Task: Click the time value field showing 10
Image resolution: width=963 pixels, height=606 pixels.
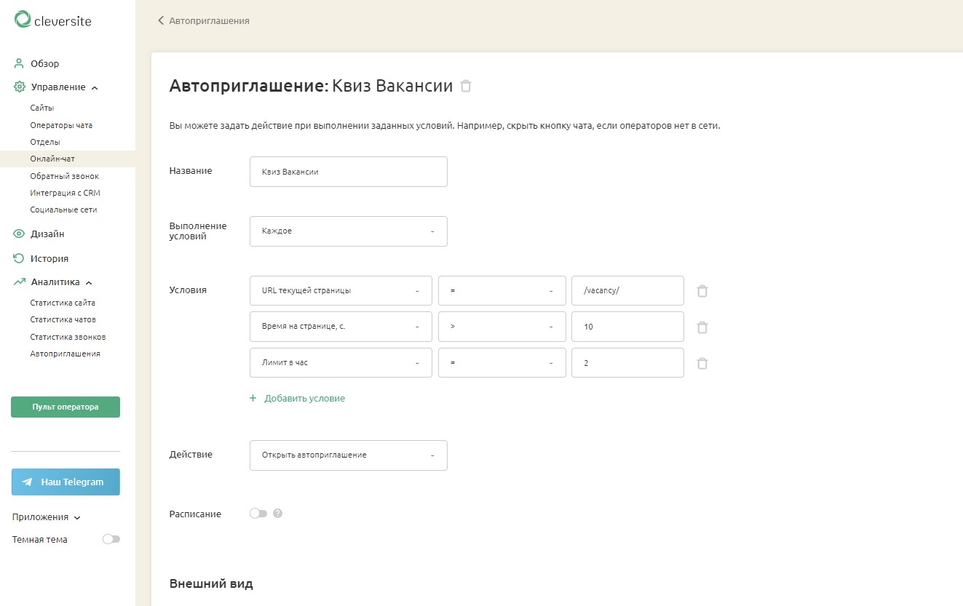Action: [627, 327]
